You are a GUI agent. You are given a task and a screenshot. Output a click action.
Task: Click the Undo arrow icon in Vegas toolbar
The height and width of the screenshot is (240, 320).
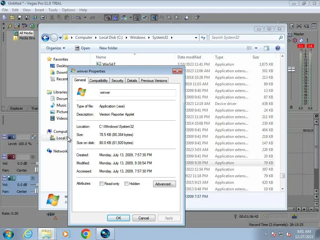78,17
